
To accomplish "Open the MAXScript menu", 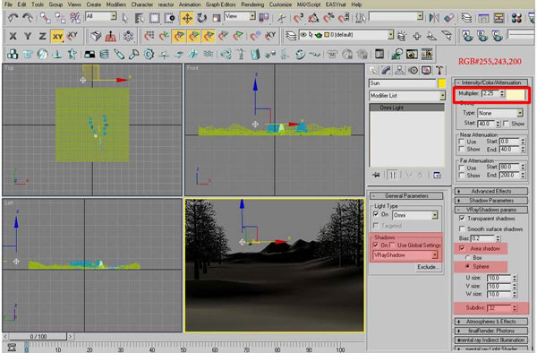I will [x=309, y=4].
